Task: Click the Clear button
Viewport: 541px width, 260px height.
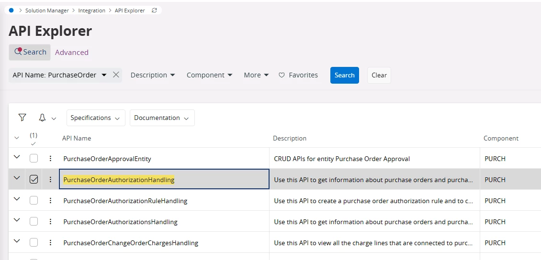Action: pyautogui.click(x=379, y=75)
